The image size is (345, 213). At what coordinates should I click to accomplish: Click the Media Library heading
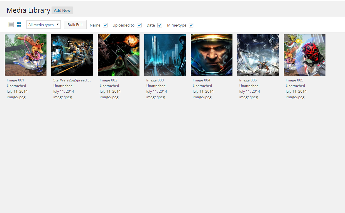click(x=28, y=10)
